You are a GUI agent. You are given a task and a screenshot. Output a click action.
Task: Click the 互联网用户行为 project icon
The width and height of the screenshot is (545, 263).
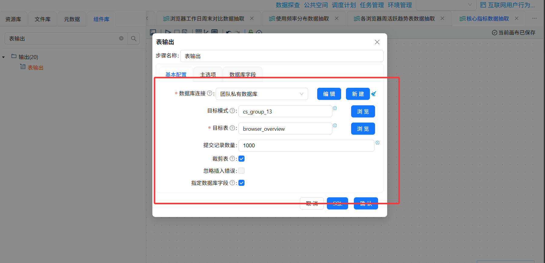click(483, 5)
